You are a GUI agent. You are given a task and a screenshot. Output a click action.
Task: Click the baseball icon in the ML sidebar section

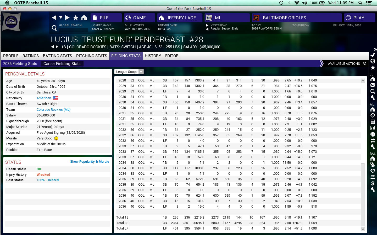pos(373,134)
